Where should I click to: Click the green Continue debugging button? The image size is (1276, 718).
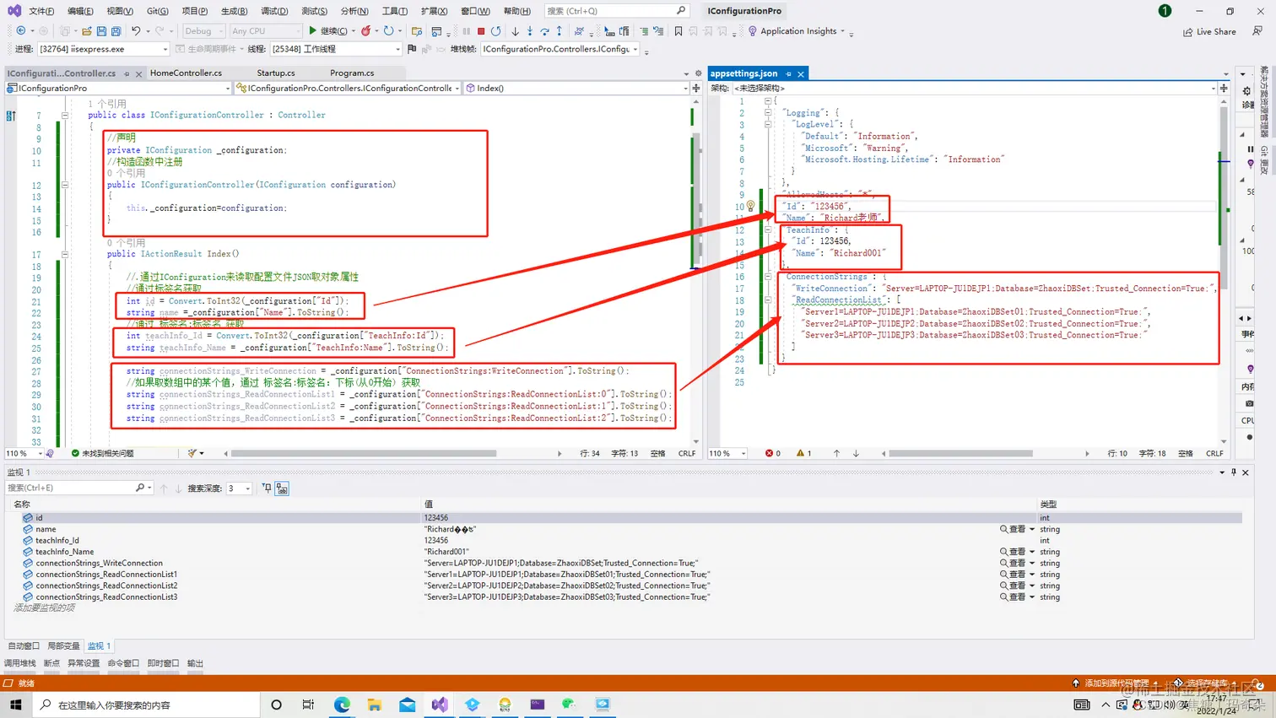(327, 31)
